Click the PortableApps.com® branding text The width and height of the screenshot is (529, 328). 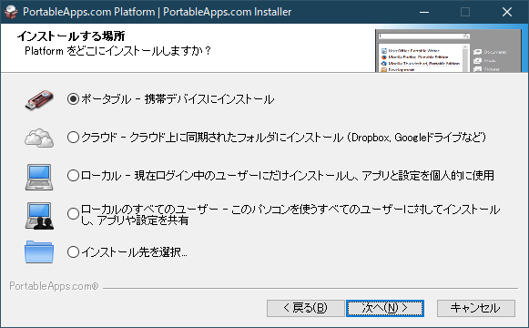point(54,286)
